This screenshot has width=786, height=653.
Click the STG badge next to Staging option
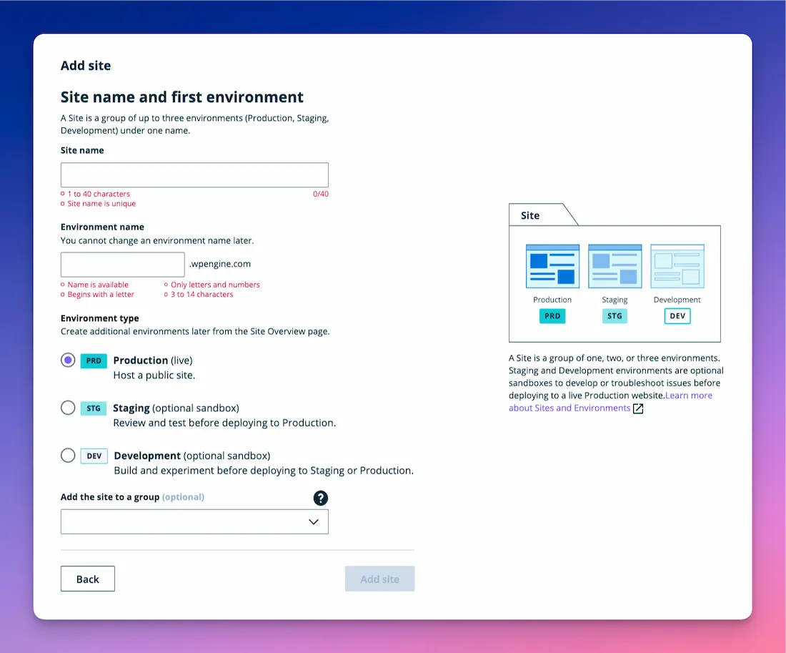point(93,408)
